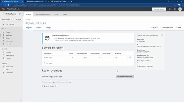Click the Target standby input field

coord(108,58)
